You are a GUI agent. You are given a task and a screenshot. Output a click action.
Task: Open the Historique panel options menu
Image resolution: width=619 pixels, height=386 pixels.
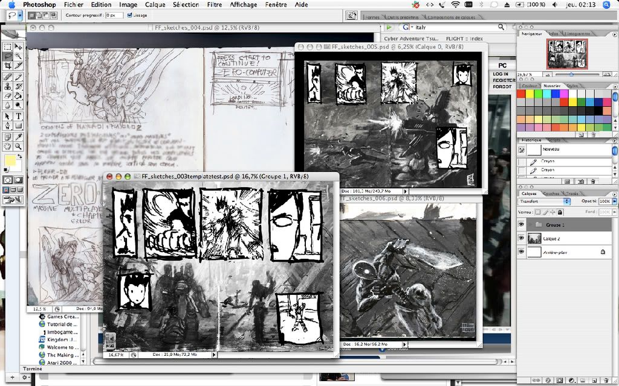[614, 140]
